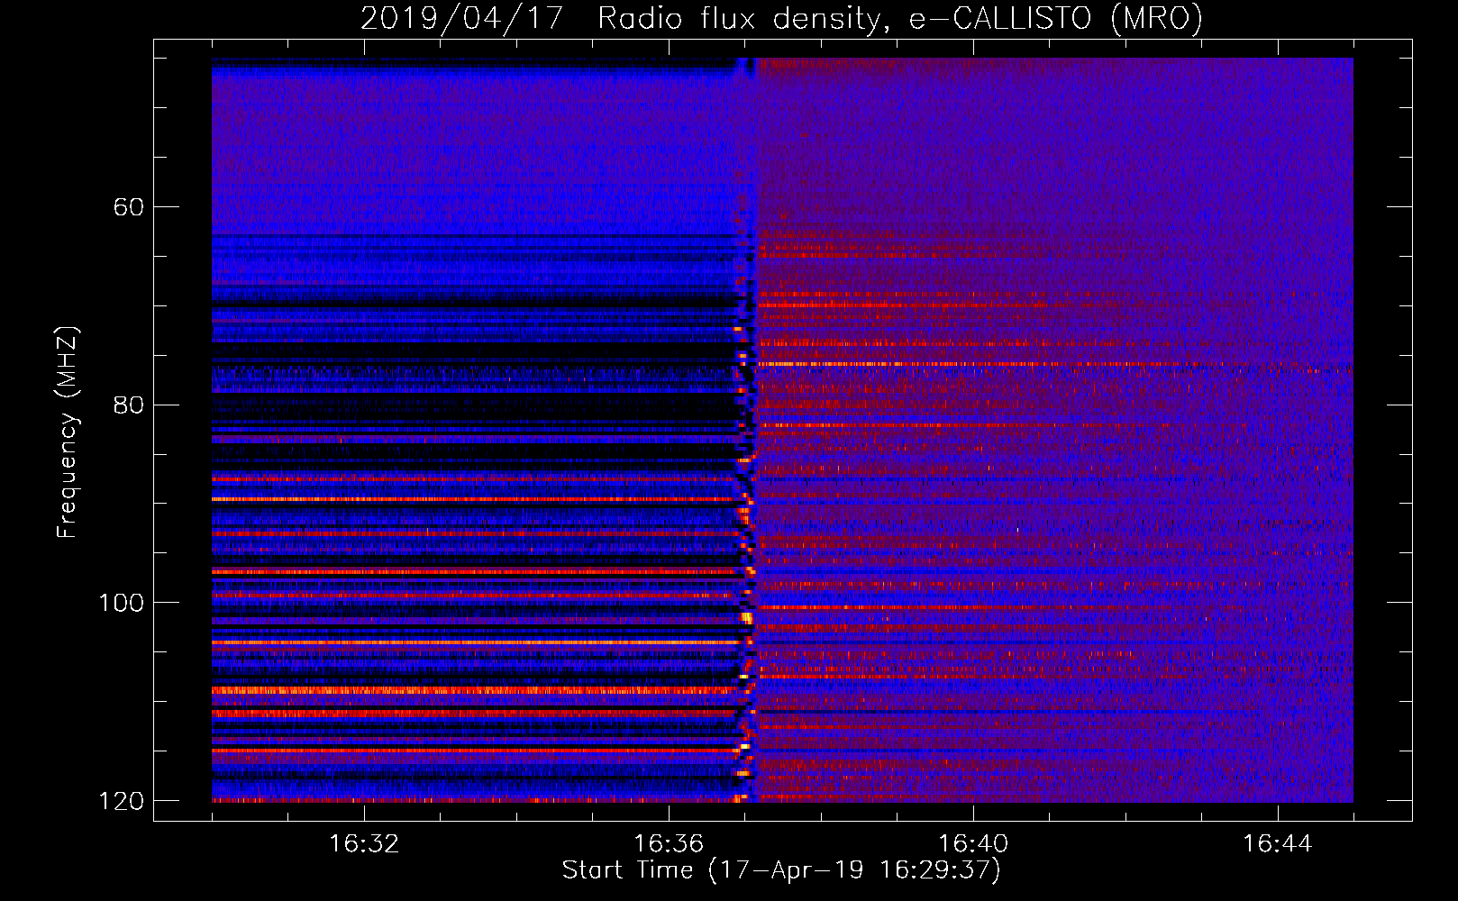Viewport: 1458px width, 901px height.
Task: Click the 'Start Time (17-Apr-19 16:29:37)' label
Action: click(781, 869)
